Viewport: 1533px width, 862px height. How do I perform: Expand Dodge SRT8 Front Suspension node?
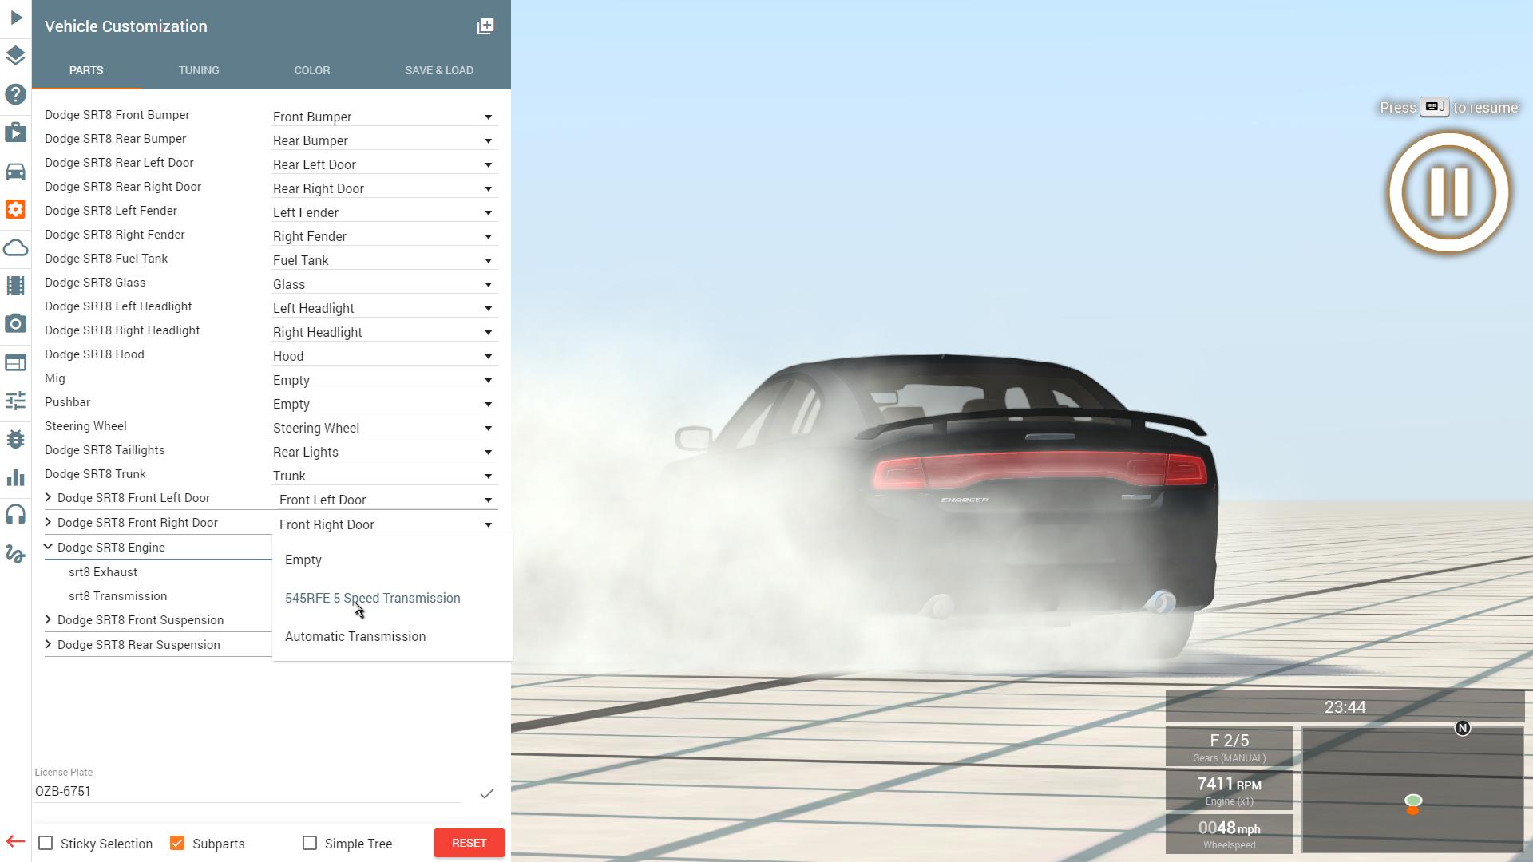coord(48,619)
